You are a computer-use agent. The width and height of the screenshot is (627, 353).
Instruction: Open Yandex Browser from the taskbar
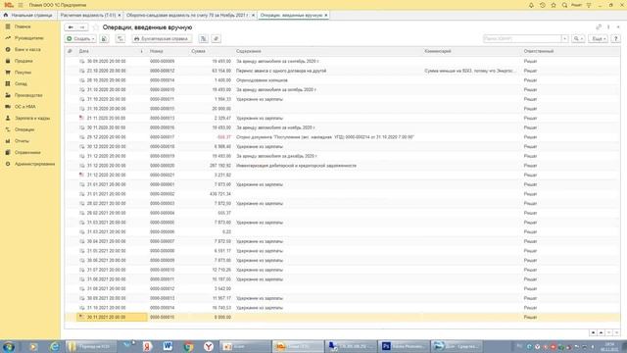[x=209, y=346]
